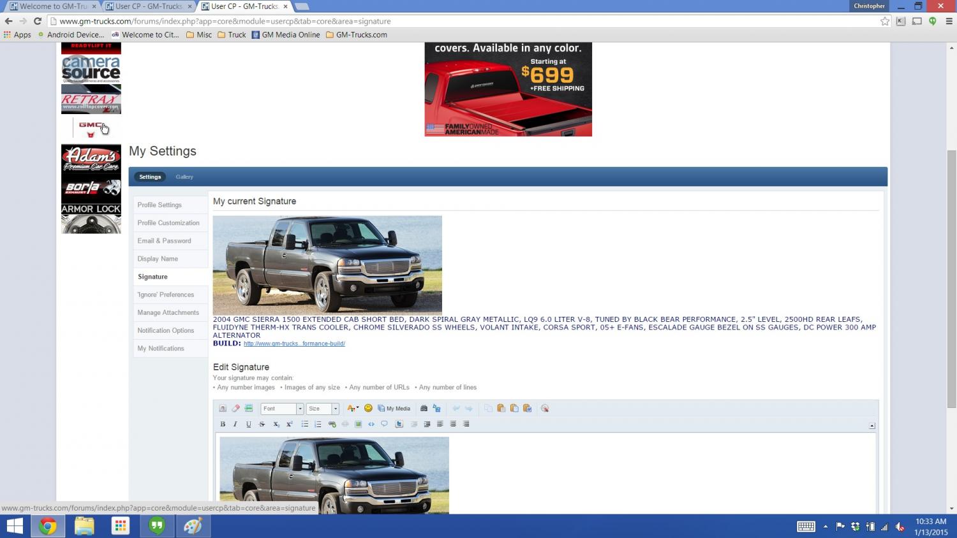Click the find binoculars icon
Viewport: 957px width, 538px height.
[424, 409]
